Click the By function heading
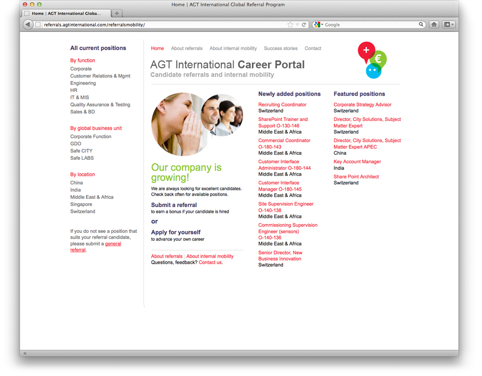Viewport: 482px width, 376px height. [x=83, y=60]
